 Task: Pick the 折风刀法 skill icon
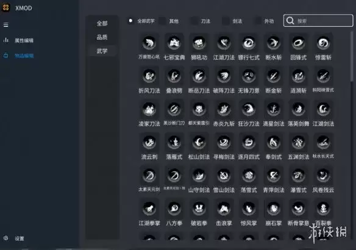point(149,76)
